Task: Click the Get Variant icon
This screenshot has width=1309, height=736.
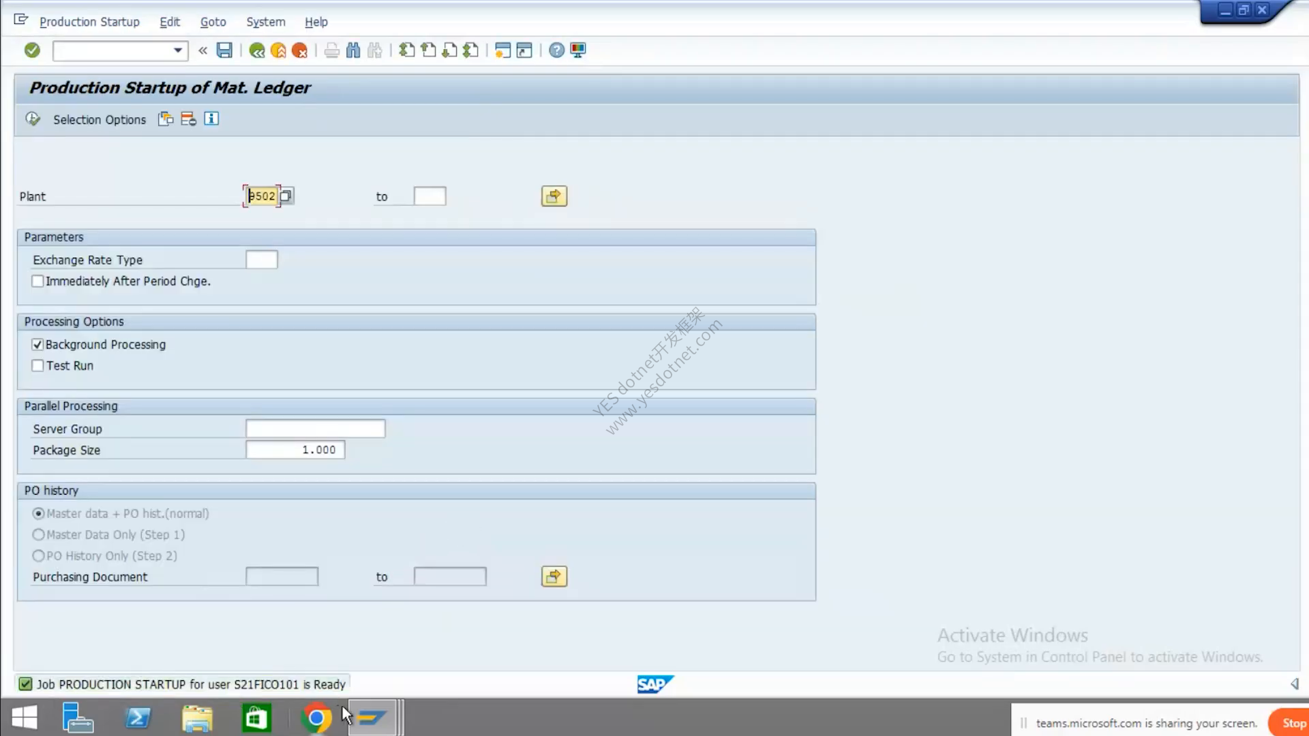Action: (x=166, y=119)
